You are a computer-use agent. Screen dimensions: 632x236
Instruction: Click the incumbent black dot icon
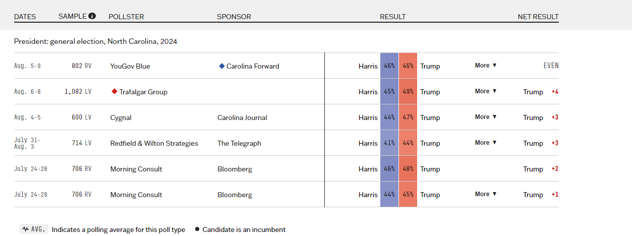[x=197, y=229]
